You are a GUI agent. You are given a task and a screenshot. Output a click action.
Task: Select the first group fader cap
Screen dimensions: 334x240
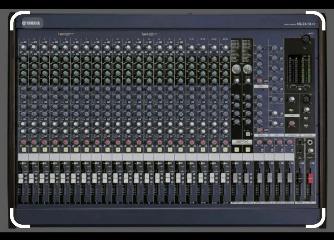click(x=260, y=178)
